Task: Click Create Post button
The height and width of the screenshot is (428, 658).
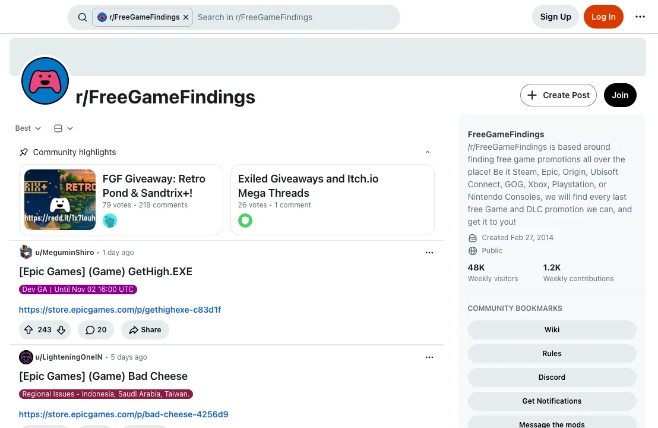Action: coord(558,95)
